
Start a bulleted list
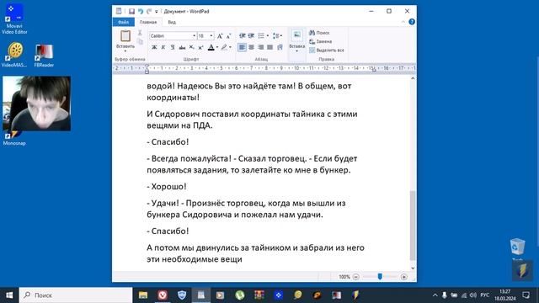coord(261,35)
